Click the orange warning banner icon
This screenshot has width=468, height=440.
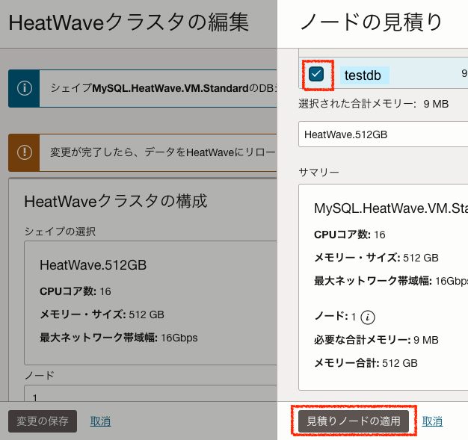point(25,152)
